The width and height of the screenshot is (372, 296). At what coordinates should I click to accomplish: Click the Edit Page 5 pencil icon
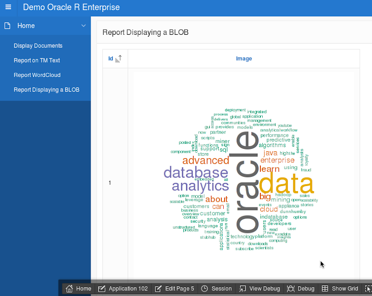tap(158, 289)
